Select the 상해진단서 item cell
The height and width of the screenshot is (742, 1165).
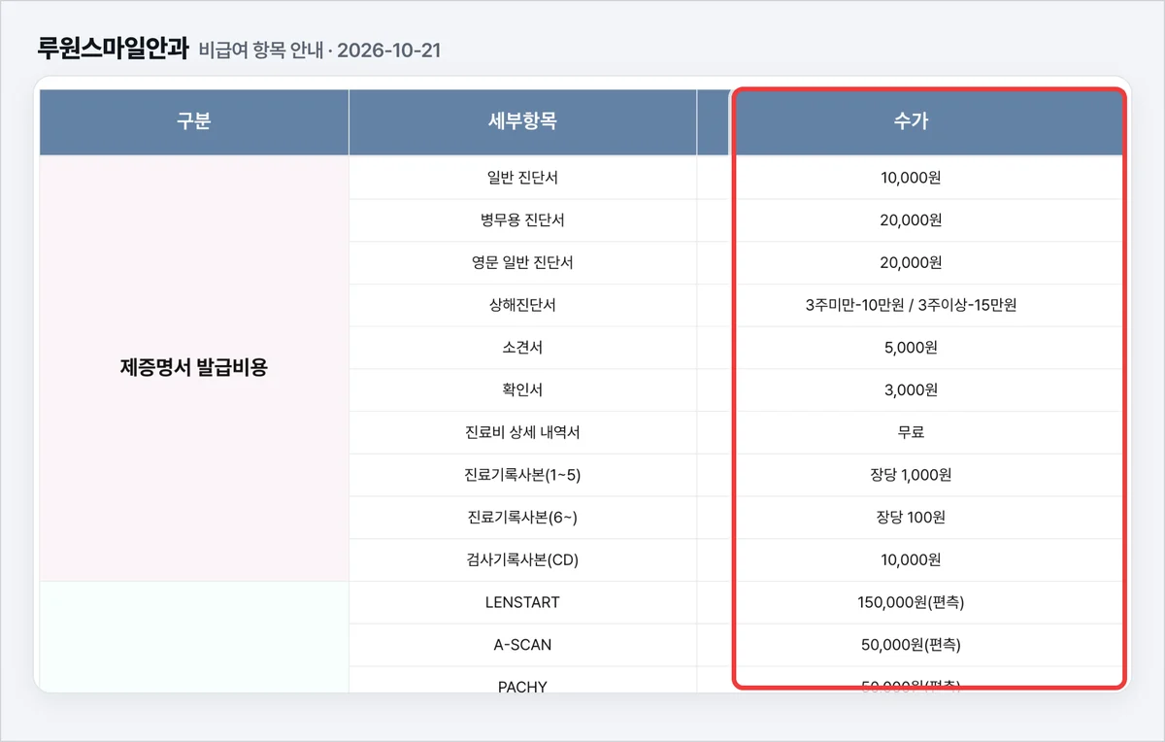pyautogui.click(x=522, y=305)
